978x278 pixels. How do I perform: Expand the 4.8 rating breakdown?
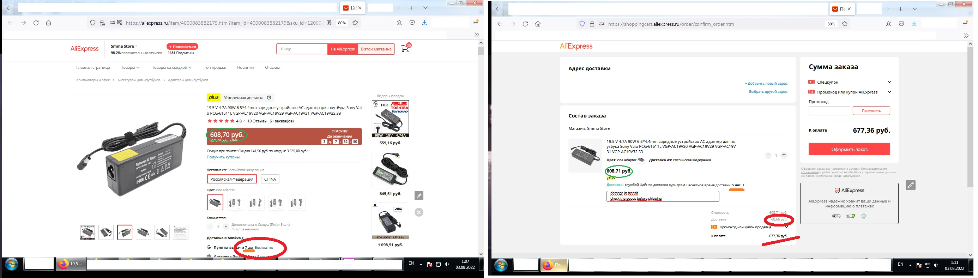(x=244, y=121)
